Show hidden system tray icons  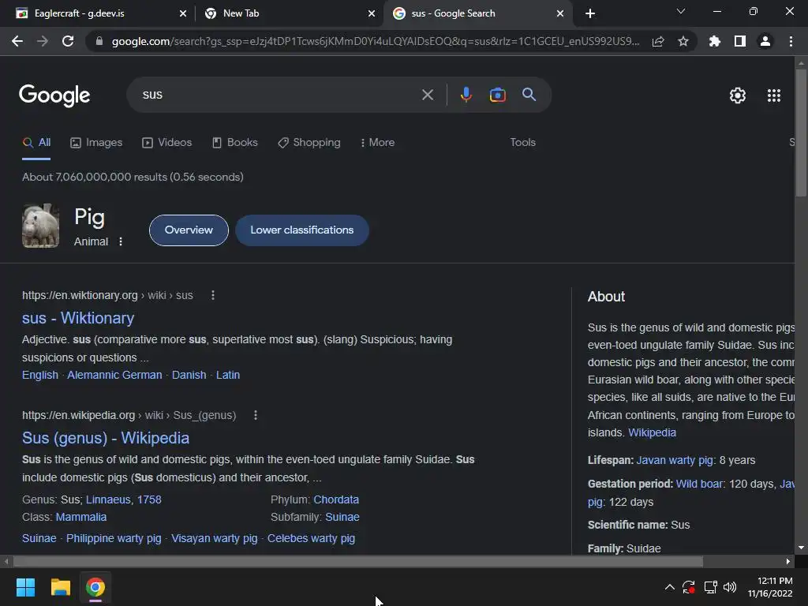669,587
